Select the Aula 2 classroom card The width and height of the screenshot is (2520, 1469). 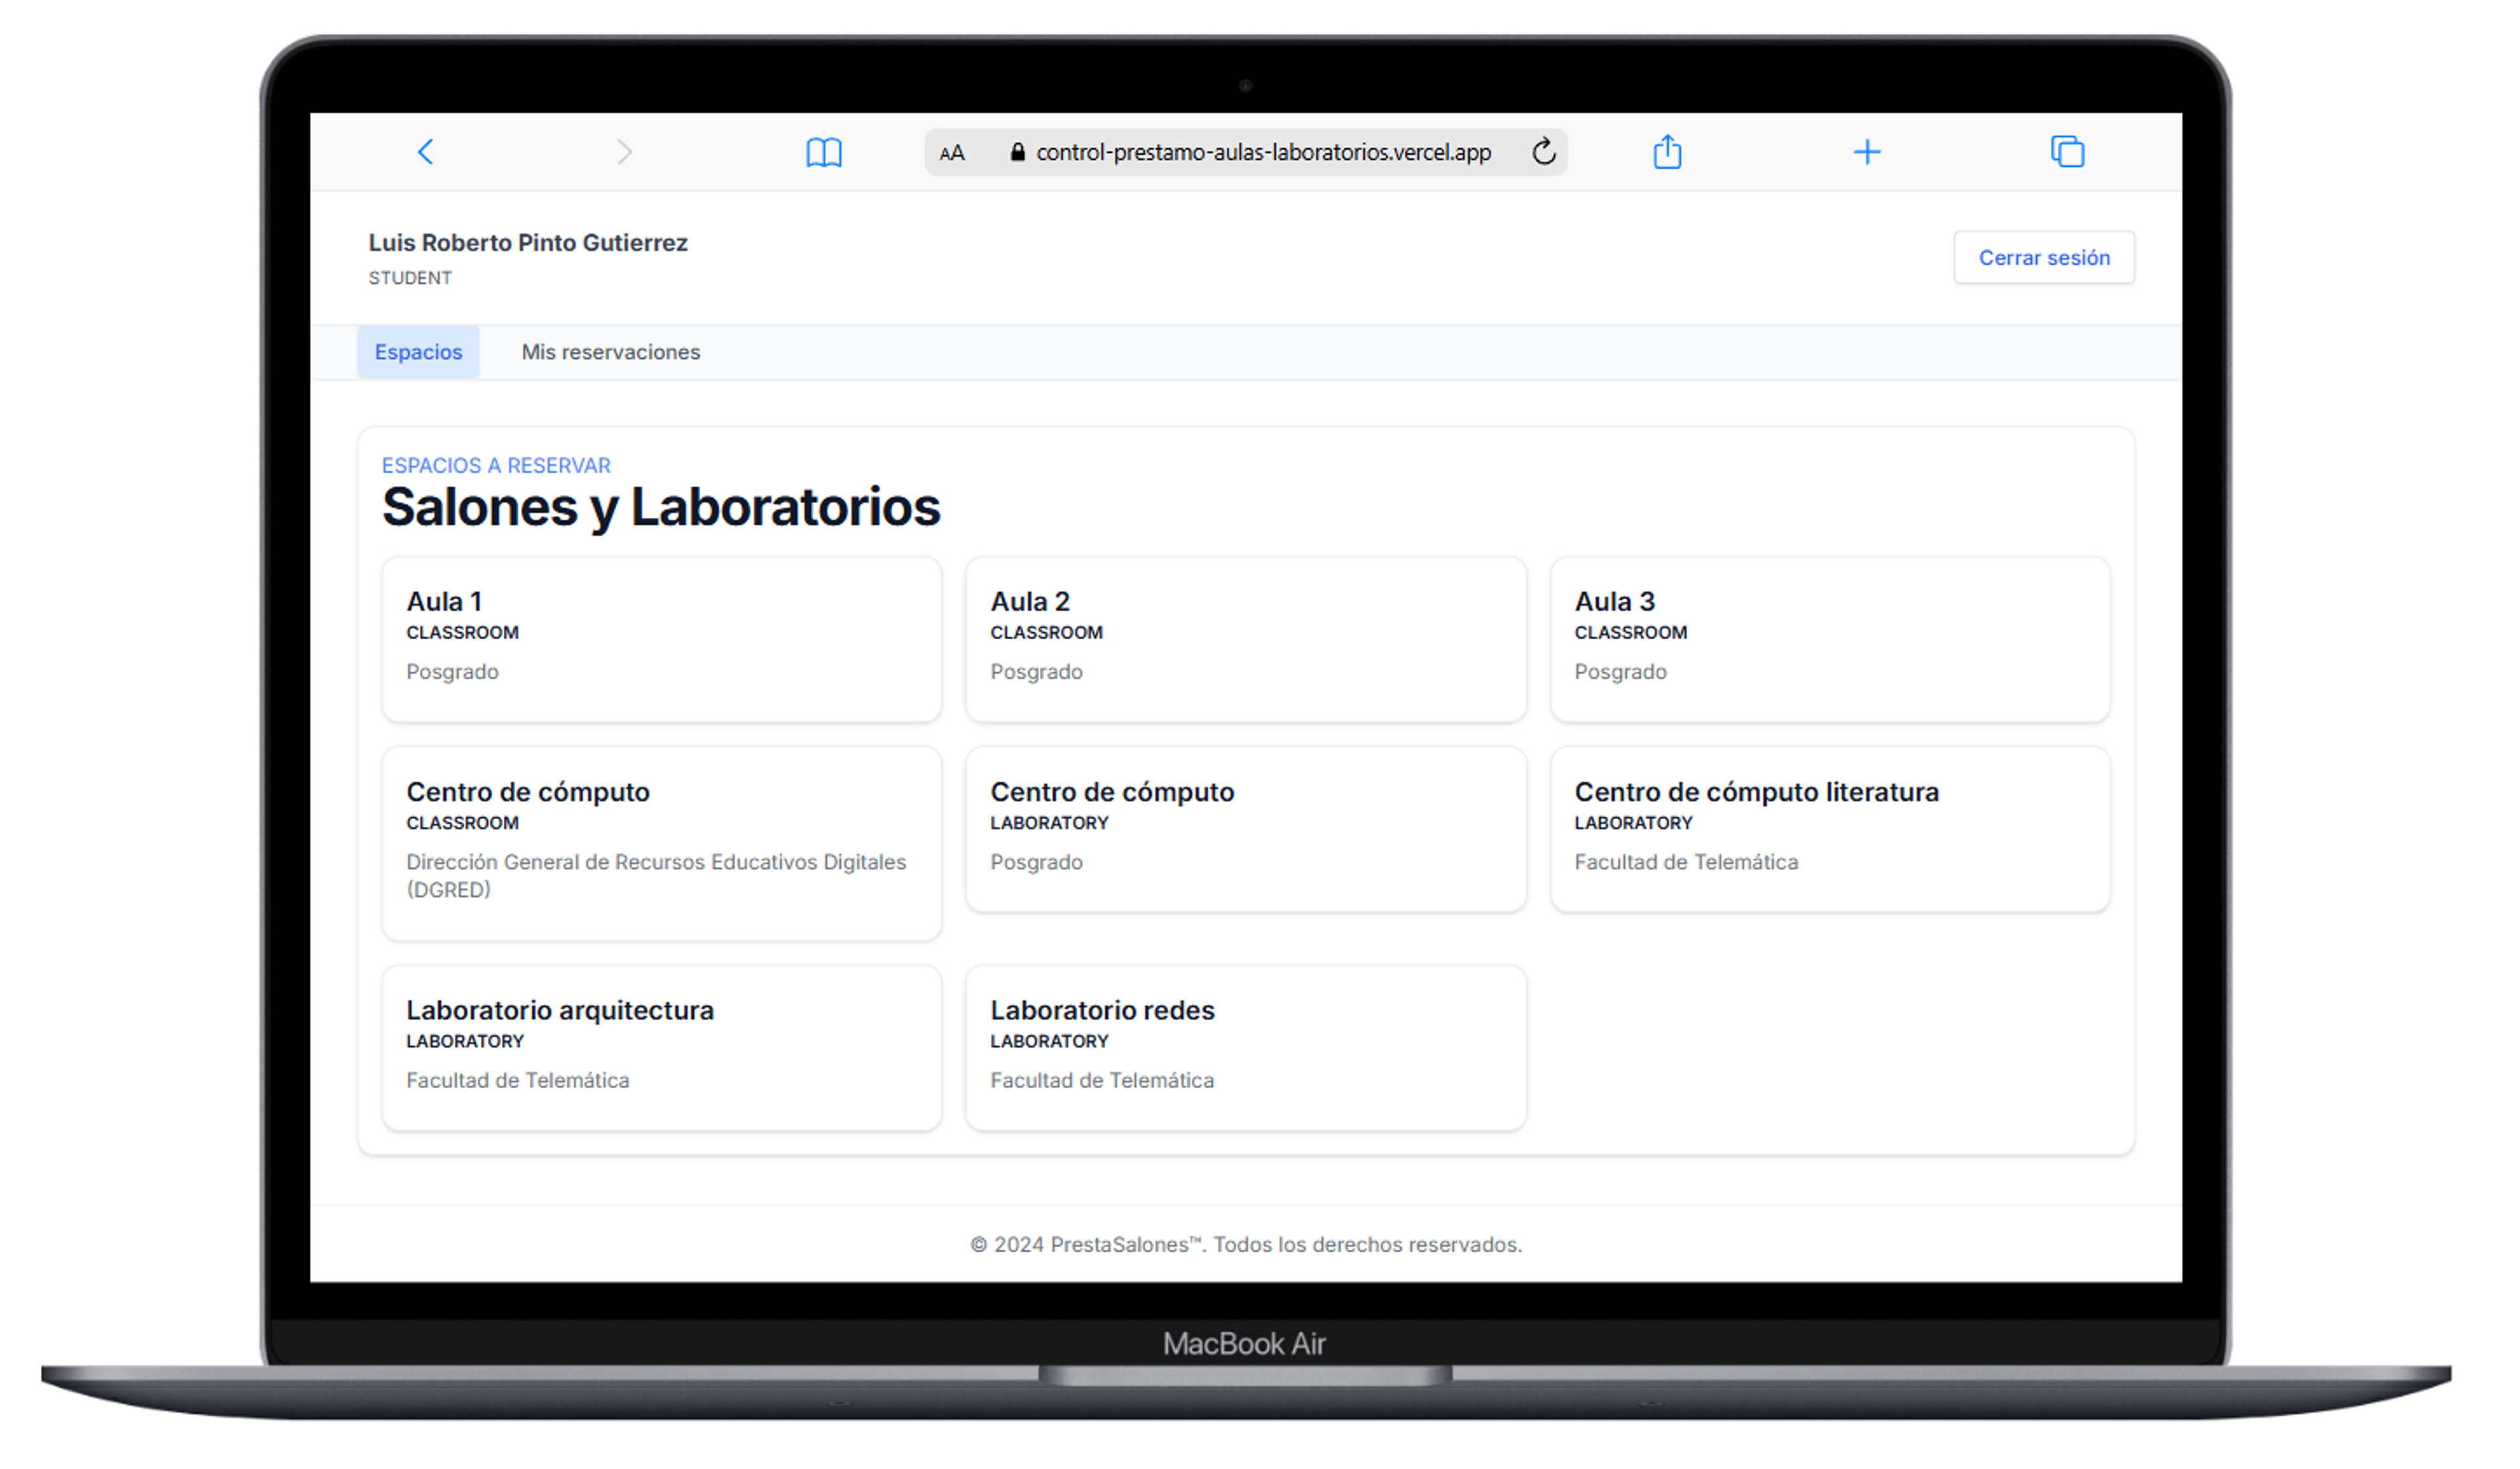1245,639
